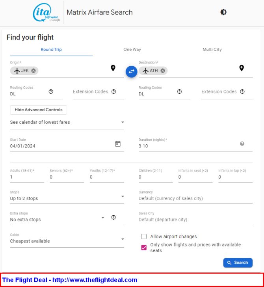
Task: Click the Seniors count field
Action: (67, 177)
